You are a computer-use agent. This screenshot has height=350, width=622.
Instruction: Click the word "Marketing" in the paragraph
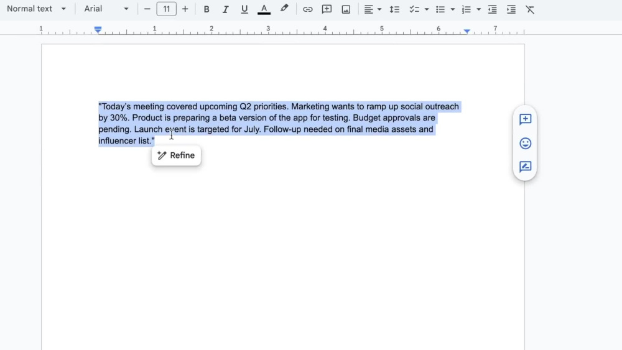(x=310, y=107)
